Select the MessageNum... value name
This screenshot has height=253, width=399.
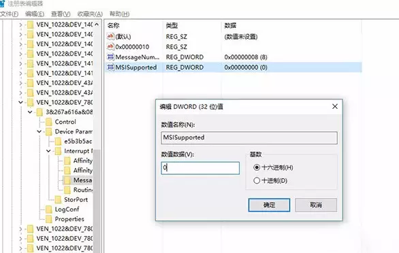click(x=137, y=57)
